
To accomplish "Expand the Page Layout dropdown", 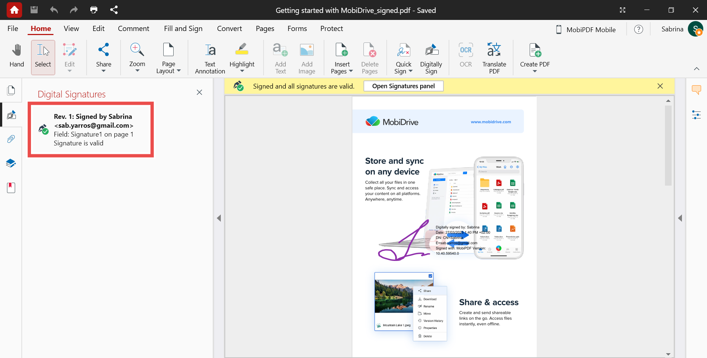I will coord(179,71).
